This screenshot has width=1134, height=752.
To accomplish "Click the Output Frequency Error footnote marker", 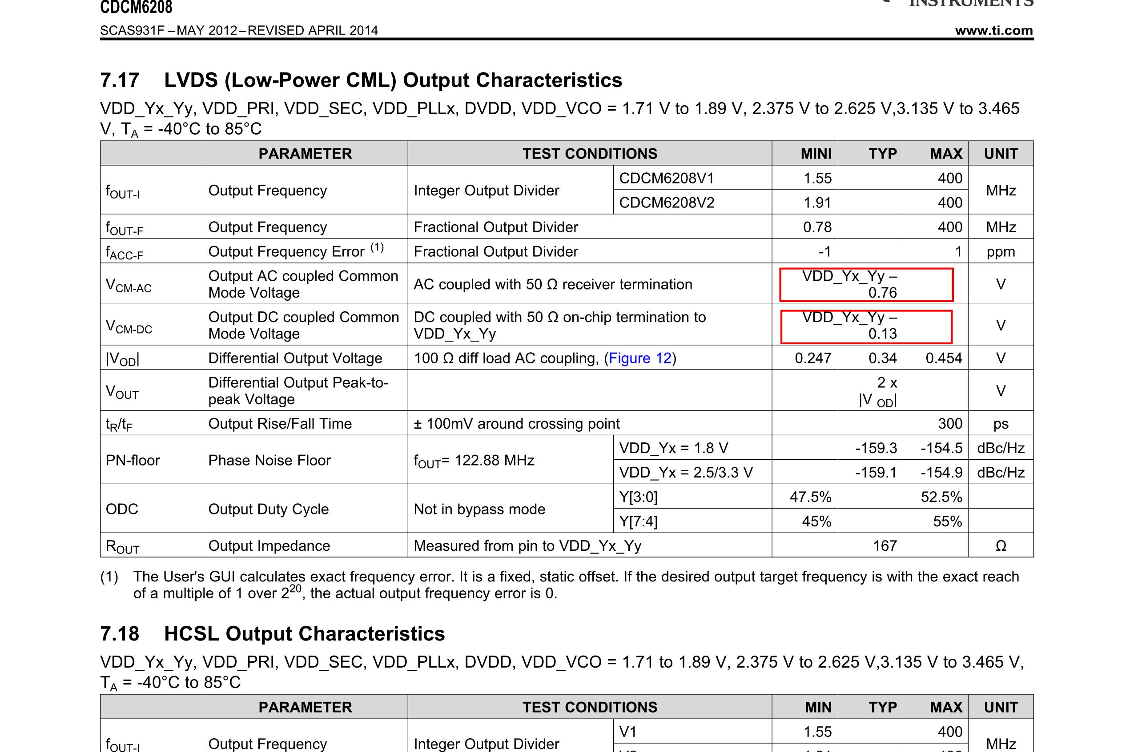I will [x=377, y=247].
